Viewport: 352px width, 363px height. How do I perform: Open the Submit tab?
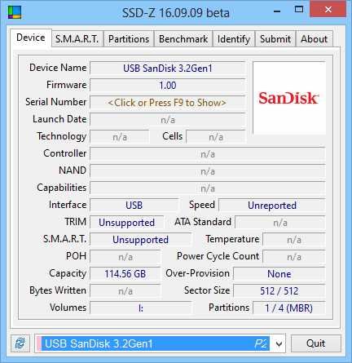tap(275, 39)
